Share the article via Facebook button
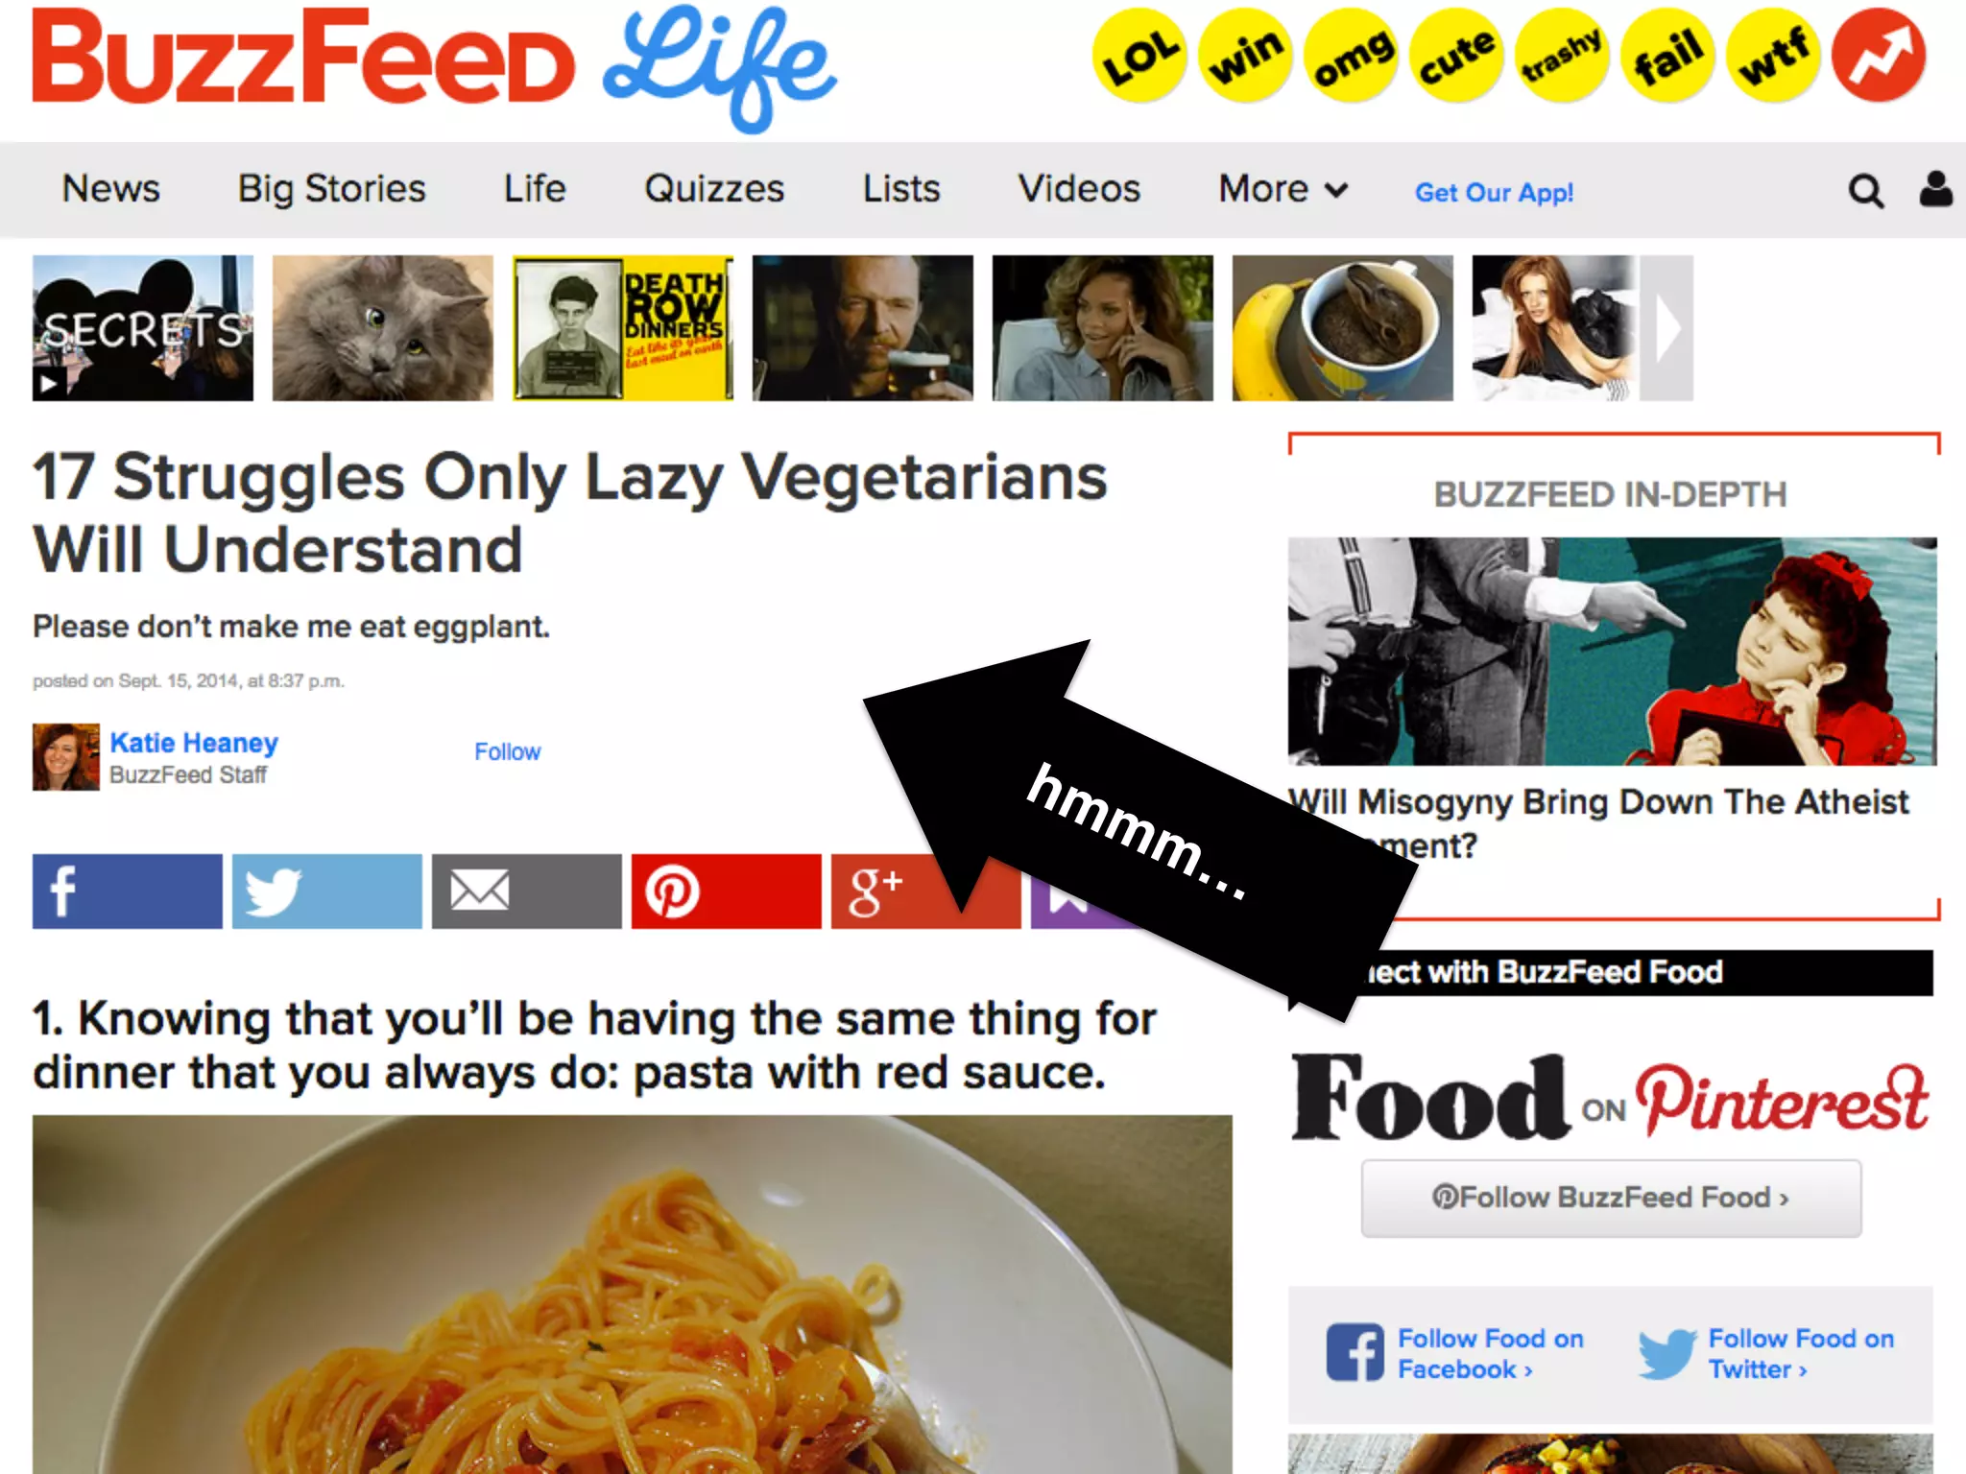The image size is (1966, 1474). pyautogui.click(x=128, y=892)
